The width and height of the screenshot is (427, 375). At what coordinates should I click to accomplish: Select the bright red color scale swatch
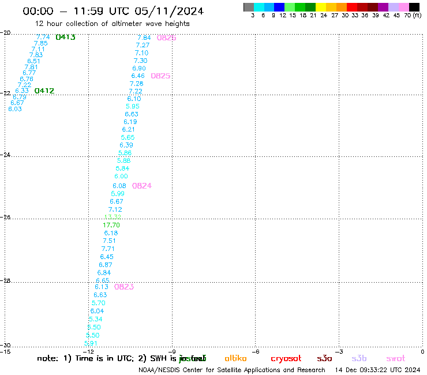pos(352,7)
